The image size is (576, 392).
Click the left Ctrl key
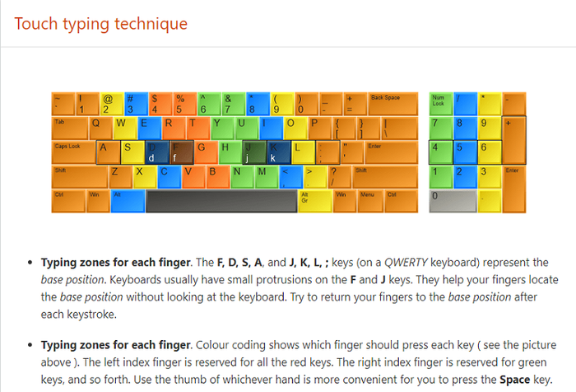(68, 201)
